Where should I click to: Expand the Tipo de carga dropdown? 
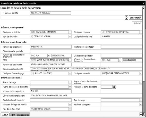point(141,100)
